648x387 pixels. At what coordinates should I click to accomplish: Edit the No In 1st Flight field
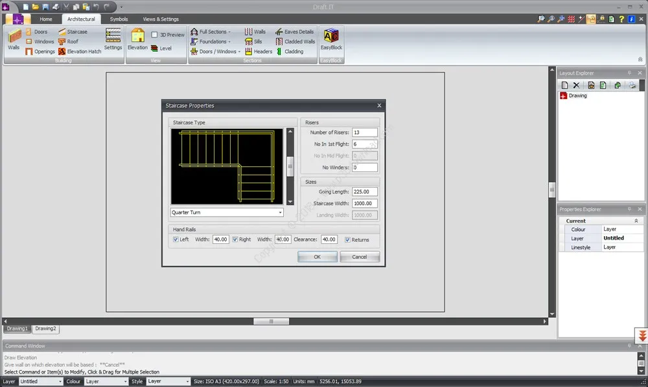point(364,144)
